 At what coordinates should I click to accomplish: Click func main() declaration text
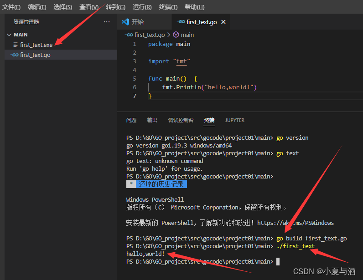tap(167, 79)
